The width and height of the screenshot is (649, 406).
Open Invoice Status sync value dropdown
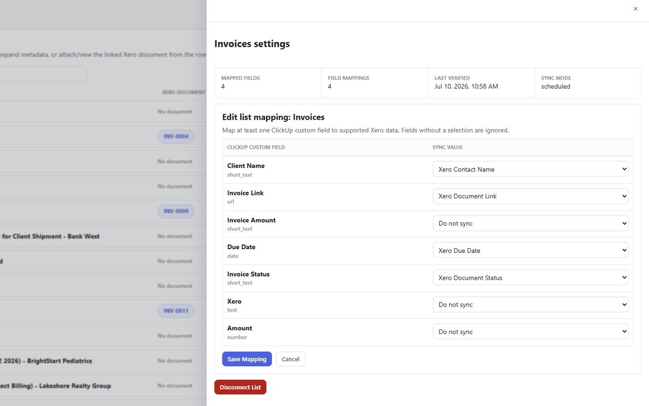click(530, 278)
